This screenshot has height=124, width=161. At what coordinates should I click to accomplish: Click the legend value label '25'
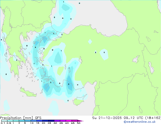[x=49, y=123]
